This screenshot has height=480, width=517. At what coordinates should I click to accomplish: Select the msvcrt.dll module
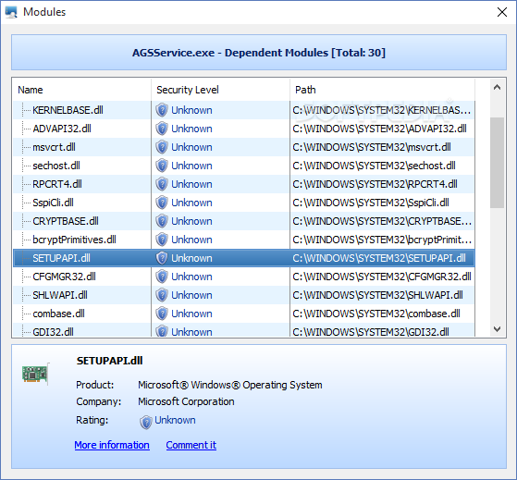click(x=54, y=147)
